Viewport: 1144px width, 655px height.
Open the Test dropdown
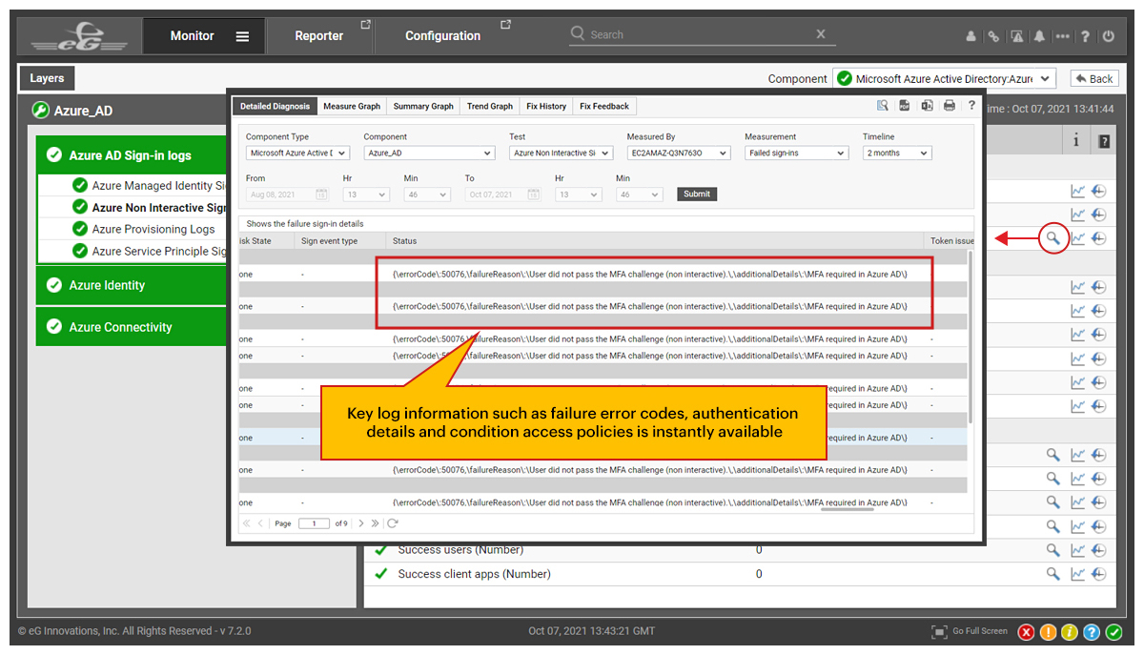pyautogui.click(x=561, y=153)
